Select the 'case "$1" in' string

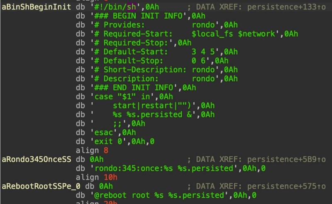coord(121,96)
